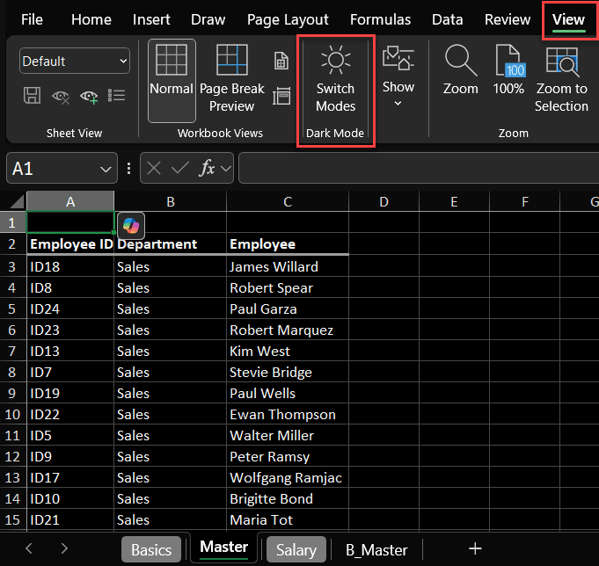599x566 pixels.
Task: Select row 2 header
Action: click(12, 243)
